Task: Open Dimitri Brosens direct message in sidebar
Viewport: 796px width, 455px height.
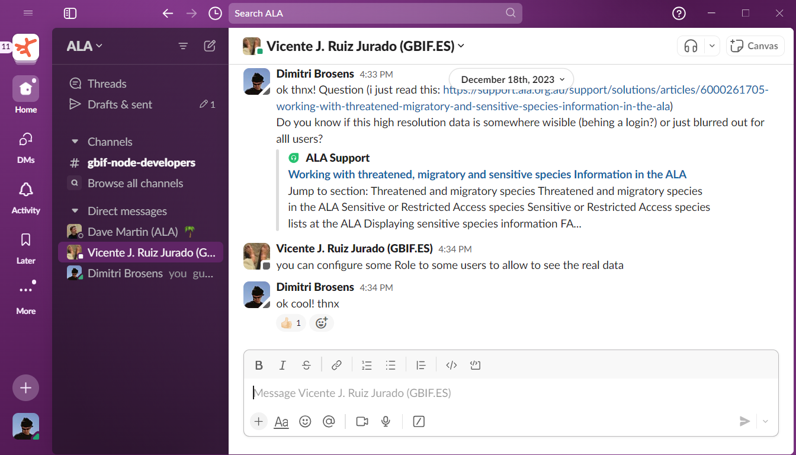Action: tap(140, 273)
